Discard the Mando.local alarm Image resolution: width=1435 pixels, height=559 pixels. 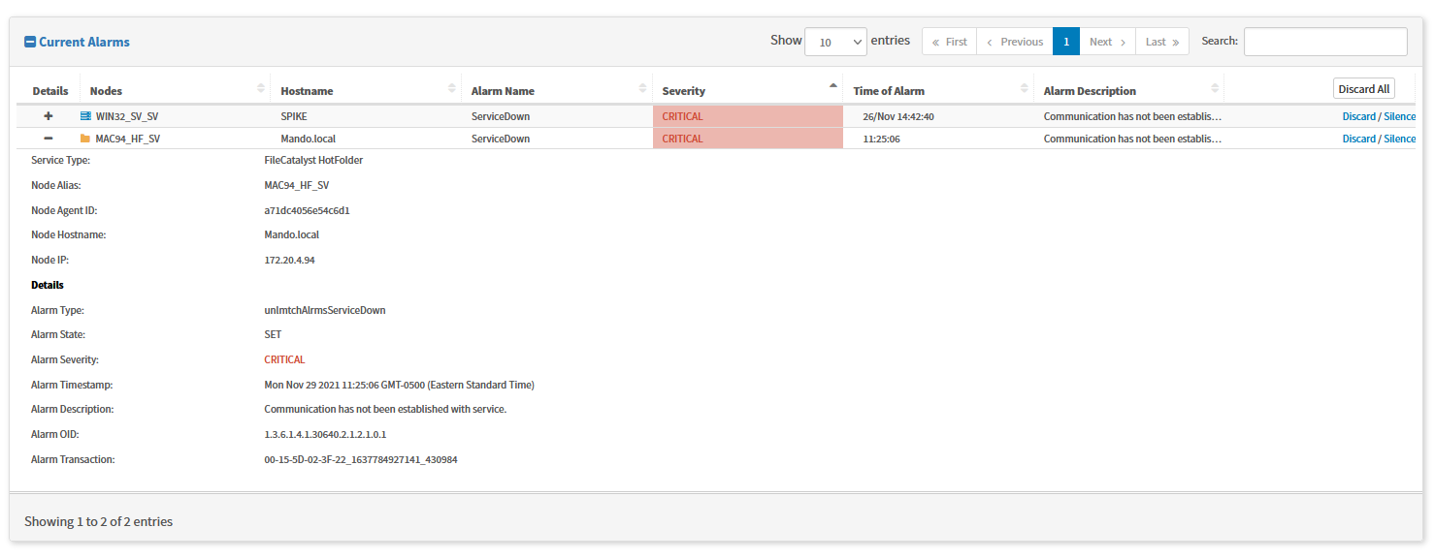tap(1358, 139)
